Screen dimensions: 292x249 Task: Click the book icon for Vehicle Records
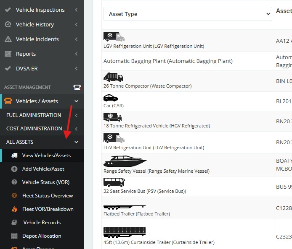(x=14, y=222)
